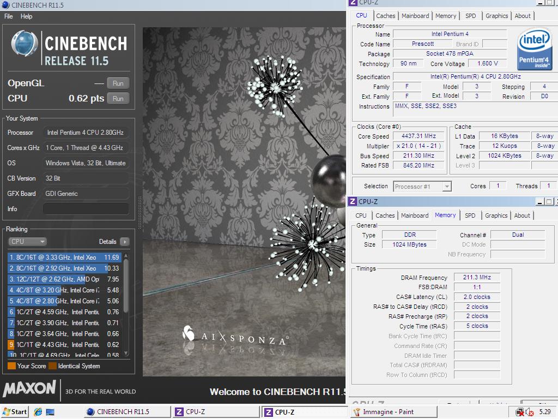This screenshot has height=419, width=558.
Task: Click the Cinebench title bar icon
Action: pos(5,5)
